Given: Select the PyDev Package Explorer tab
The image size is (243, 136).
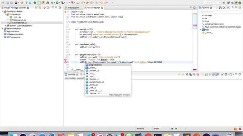Looking at the screenshot, I should 15,8.
